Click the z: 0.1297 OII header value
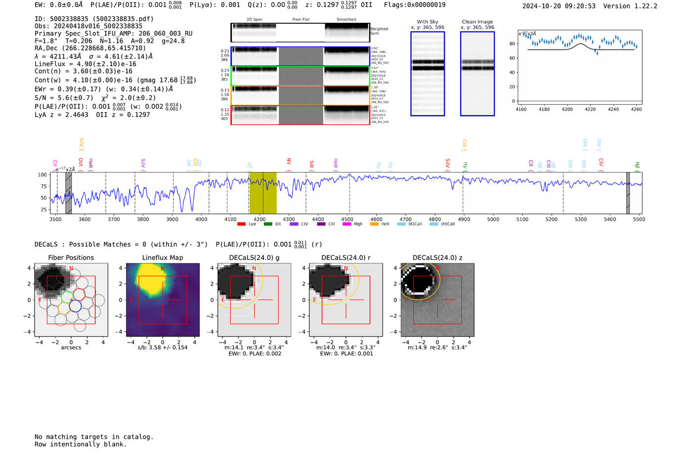Screen dimensions: 692x471 pyautogui.click(x=339, y=5)
